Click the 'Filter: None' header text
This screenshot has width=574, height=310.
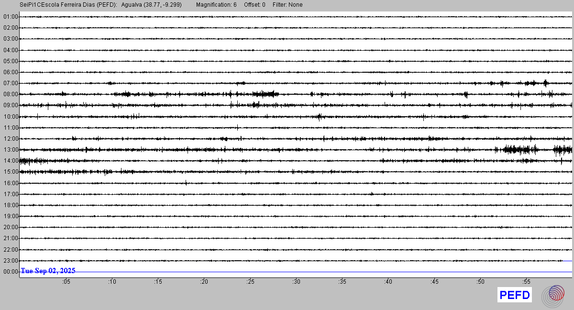click(x=287, y=5)
